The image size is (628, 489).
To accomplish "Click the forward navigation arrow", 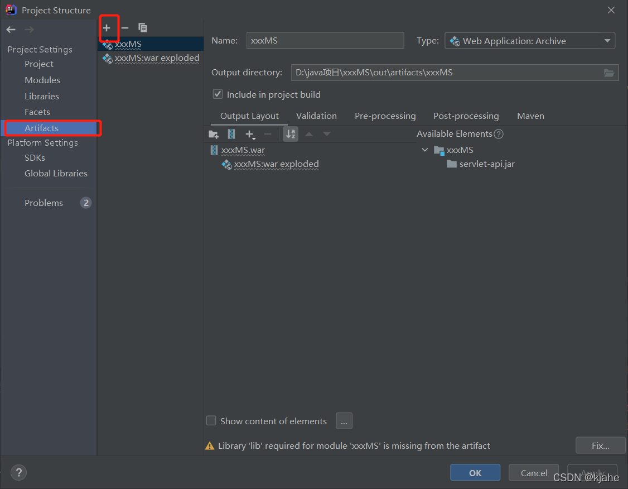I will 29,30.
